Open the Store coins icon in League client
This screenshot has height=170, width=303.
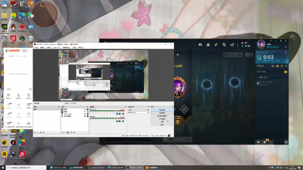[x=232, y=45]
